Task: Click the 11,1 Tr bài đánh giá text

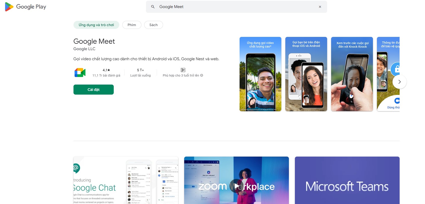Action: [x=106, y=75]
